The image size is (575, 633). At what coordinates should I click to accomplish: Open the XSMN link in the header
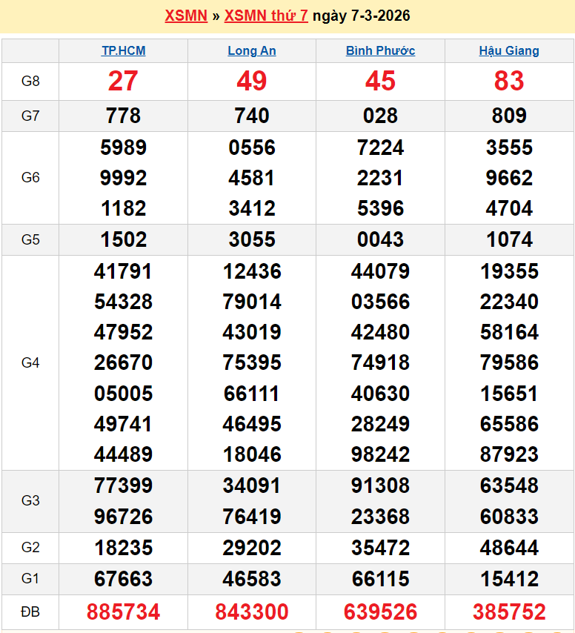coord(185,16)
